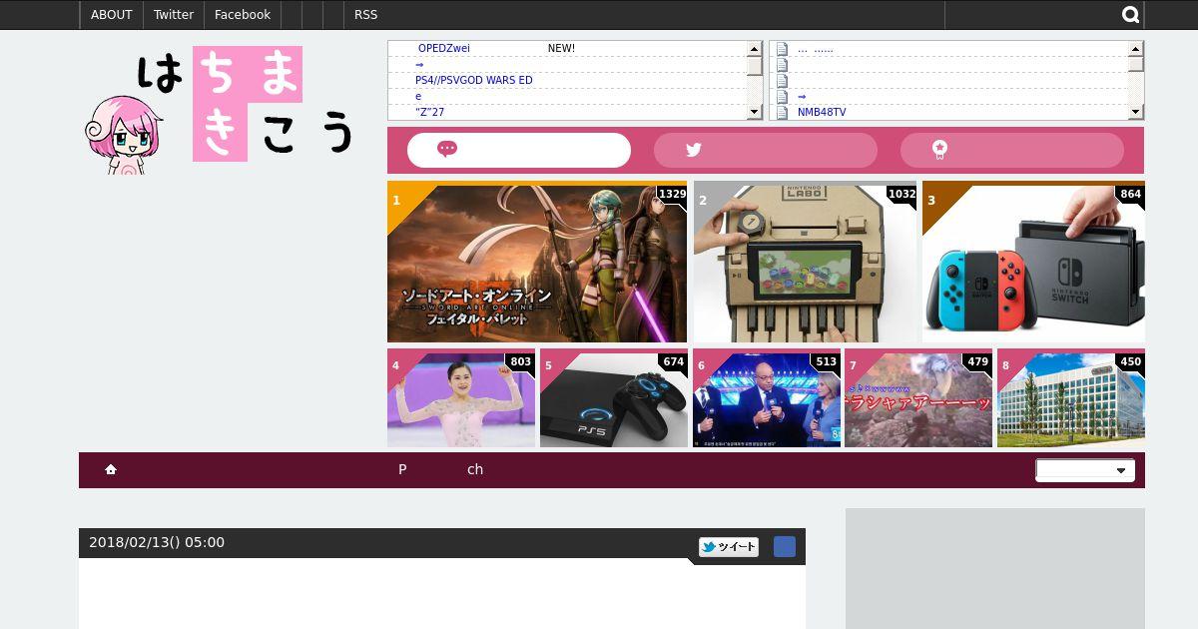Click the first document icon in right list

[783, 48]
